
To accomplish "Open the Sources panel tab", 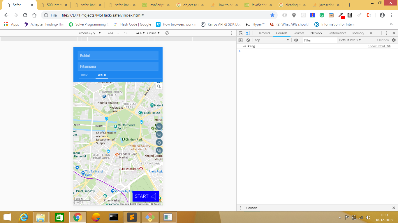I will (299, 33).
